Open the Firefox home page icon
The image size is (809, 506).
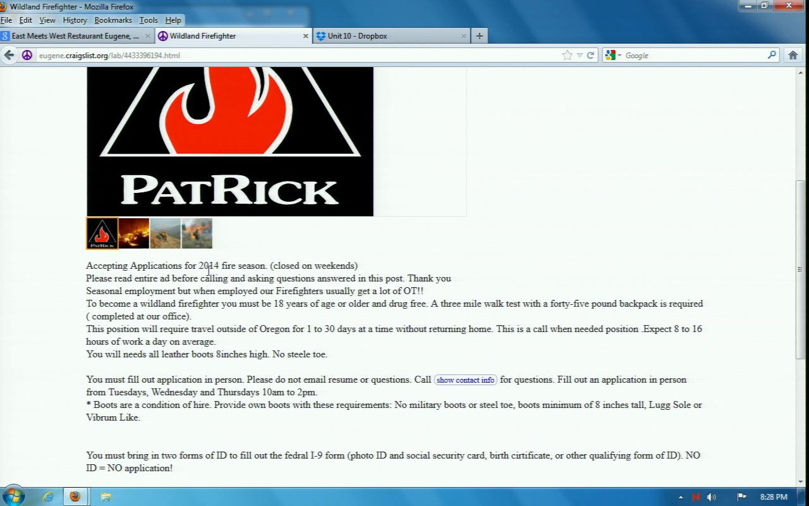pos(793,55)
